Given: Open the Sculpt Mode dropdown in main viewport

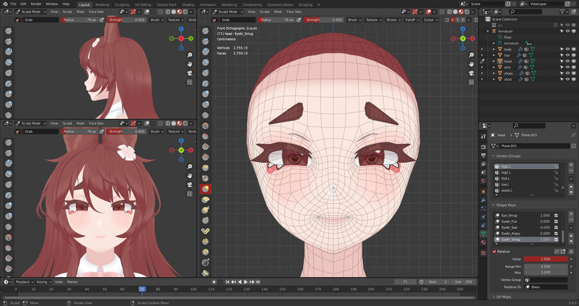Looking at the screenshot, I should coord(227,12).
